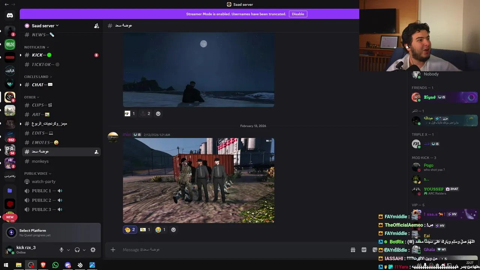Click the server folder icon in sidebar
Viewport: 480px width, 270px height.
pyautogui.click(x=10, y=190)
